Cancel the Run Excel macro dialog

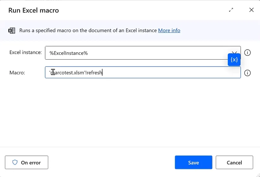pyautogui.click(x=234, y=162)
